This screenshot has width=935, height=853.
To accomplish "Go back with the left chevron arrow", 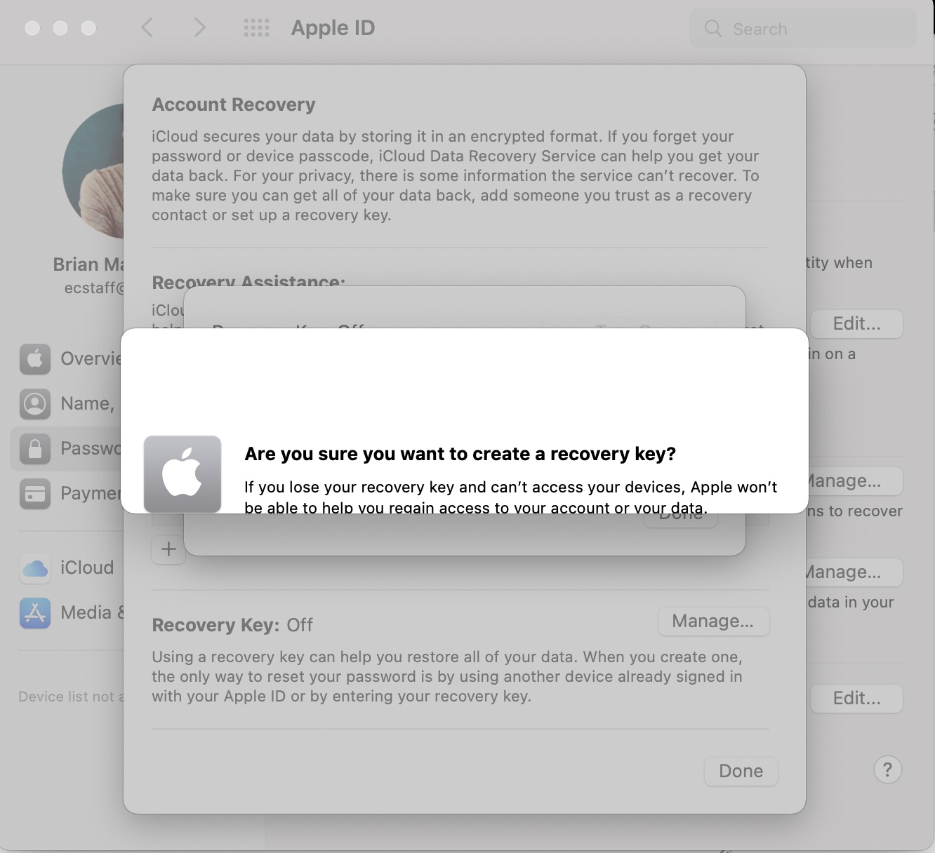I will (x=147, y=28).
